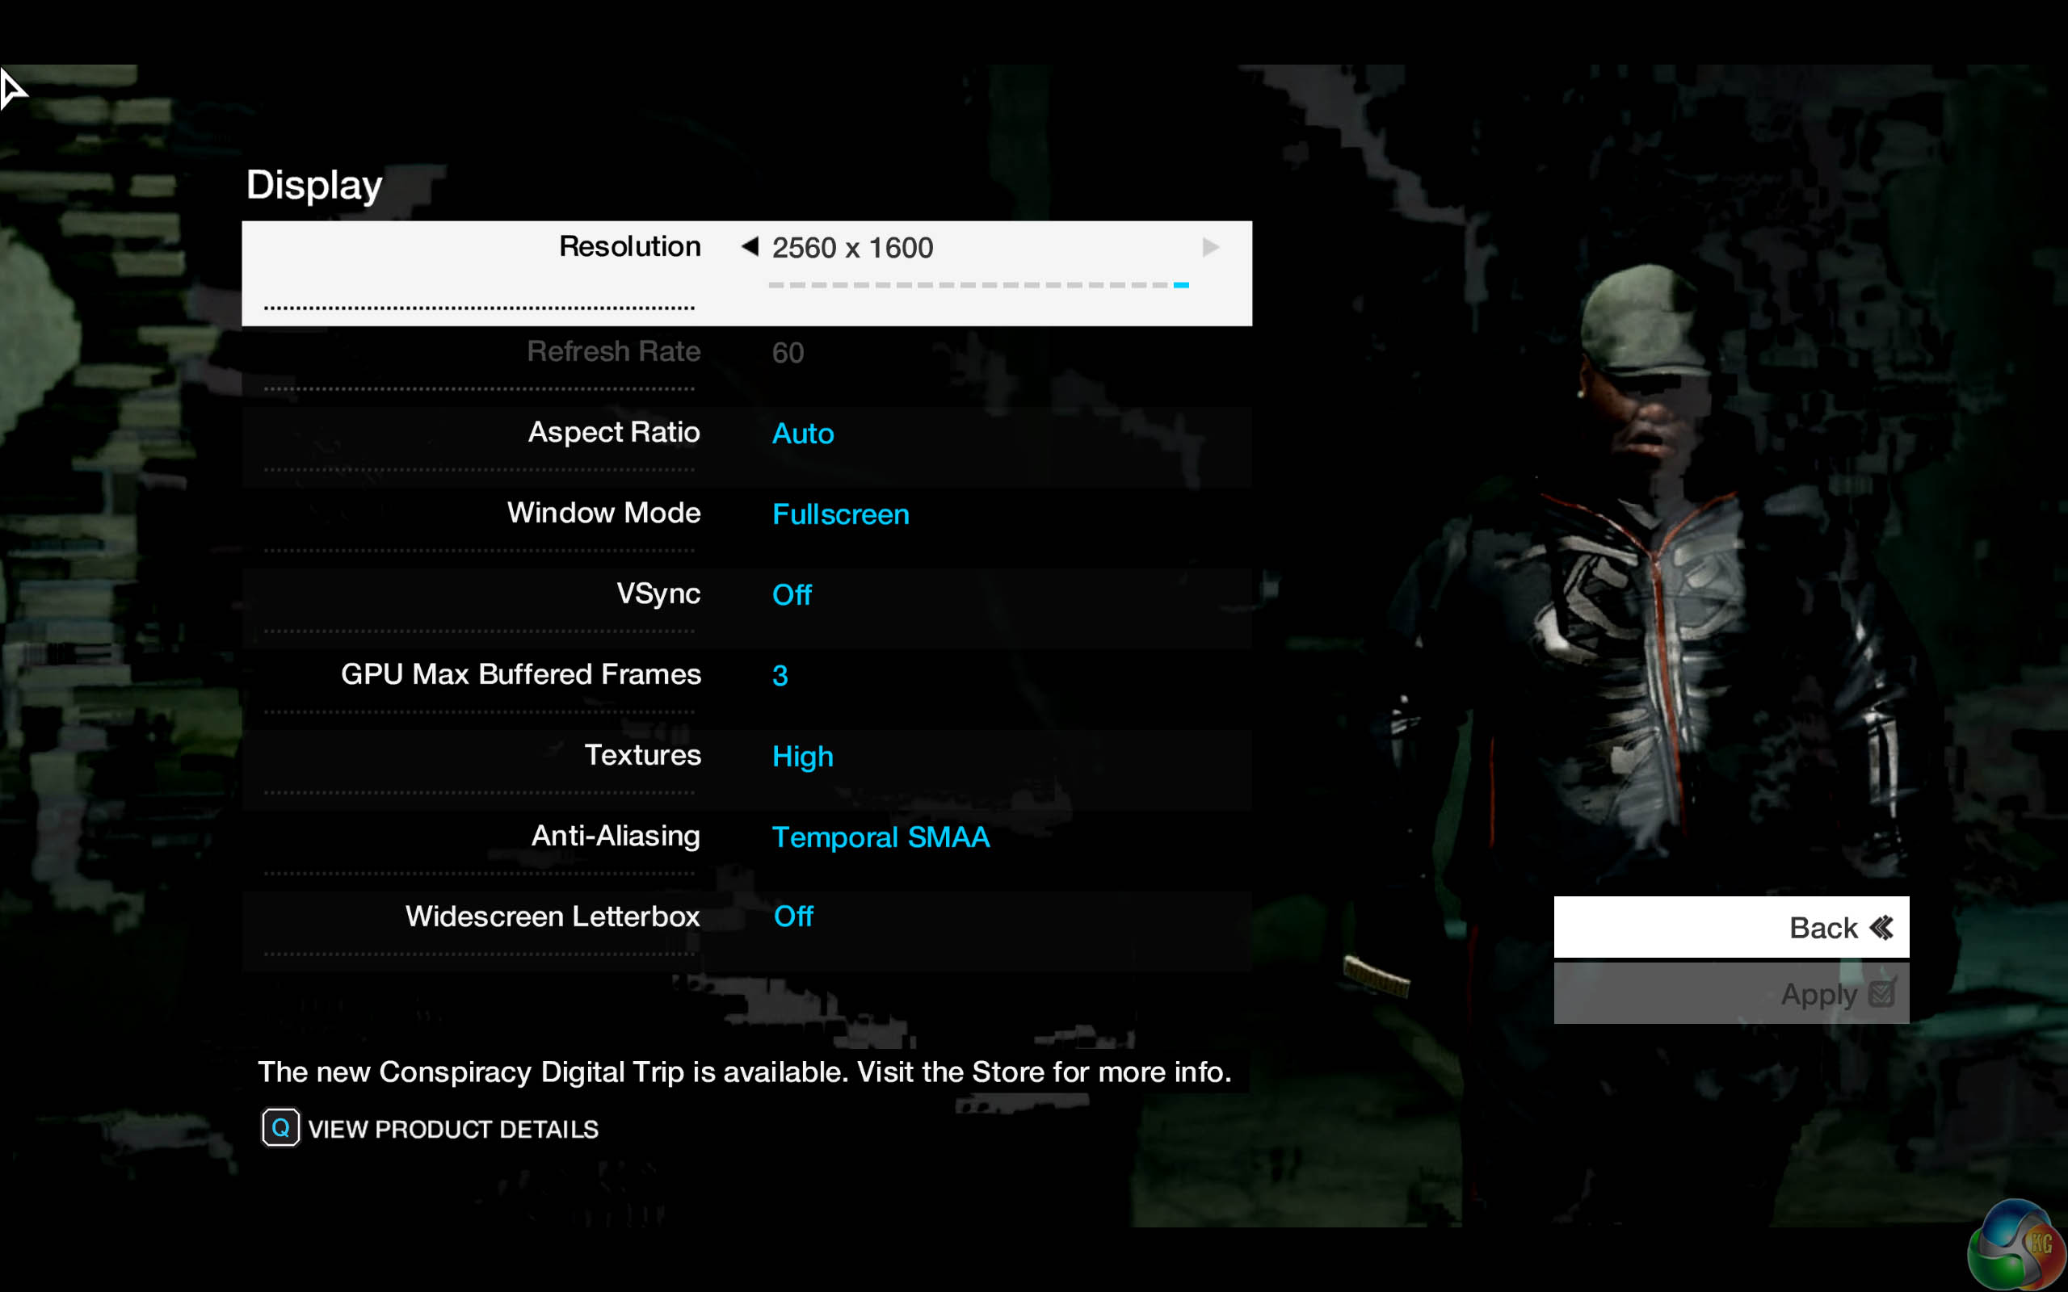This screenshot has height=1292, width=2068.
Task: Select the Resolution settings row
Action: (x=629, y=247)
